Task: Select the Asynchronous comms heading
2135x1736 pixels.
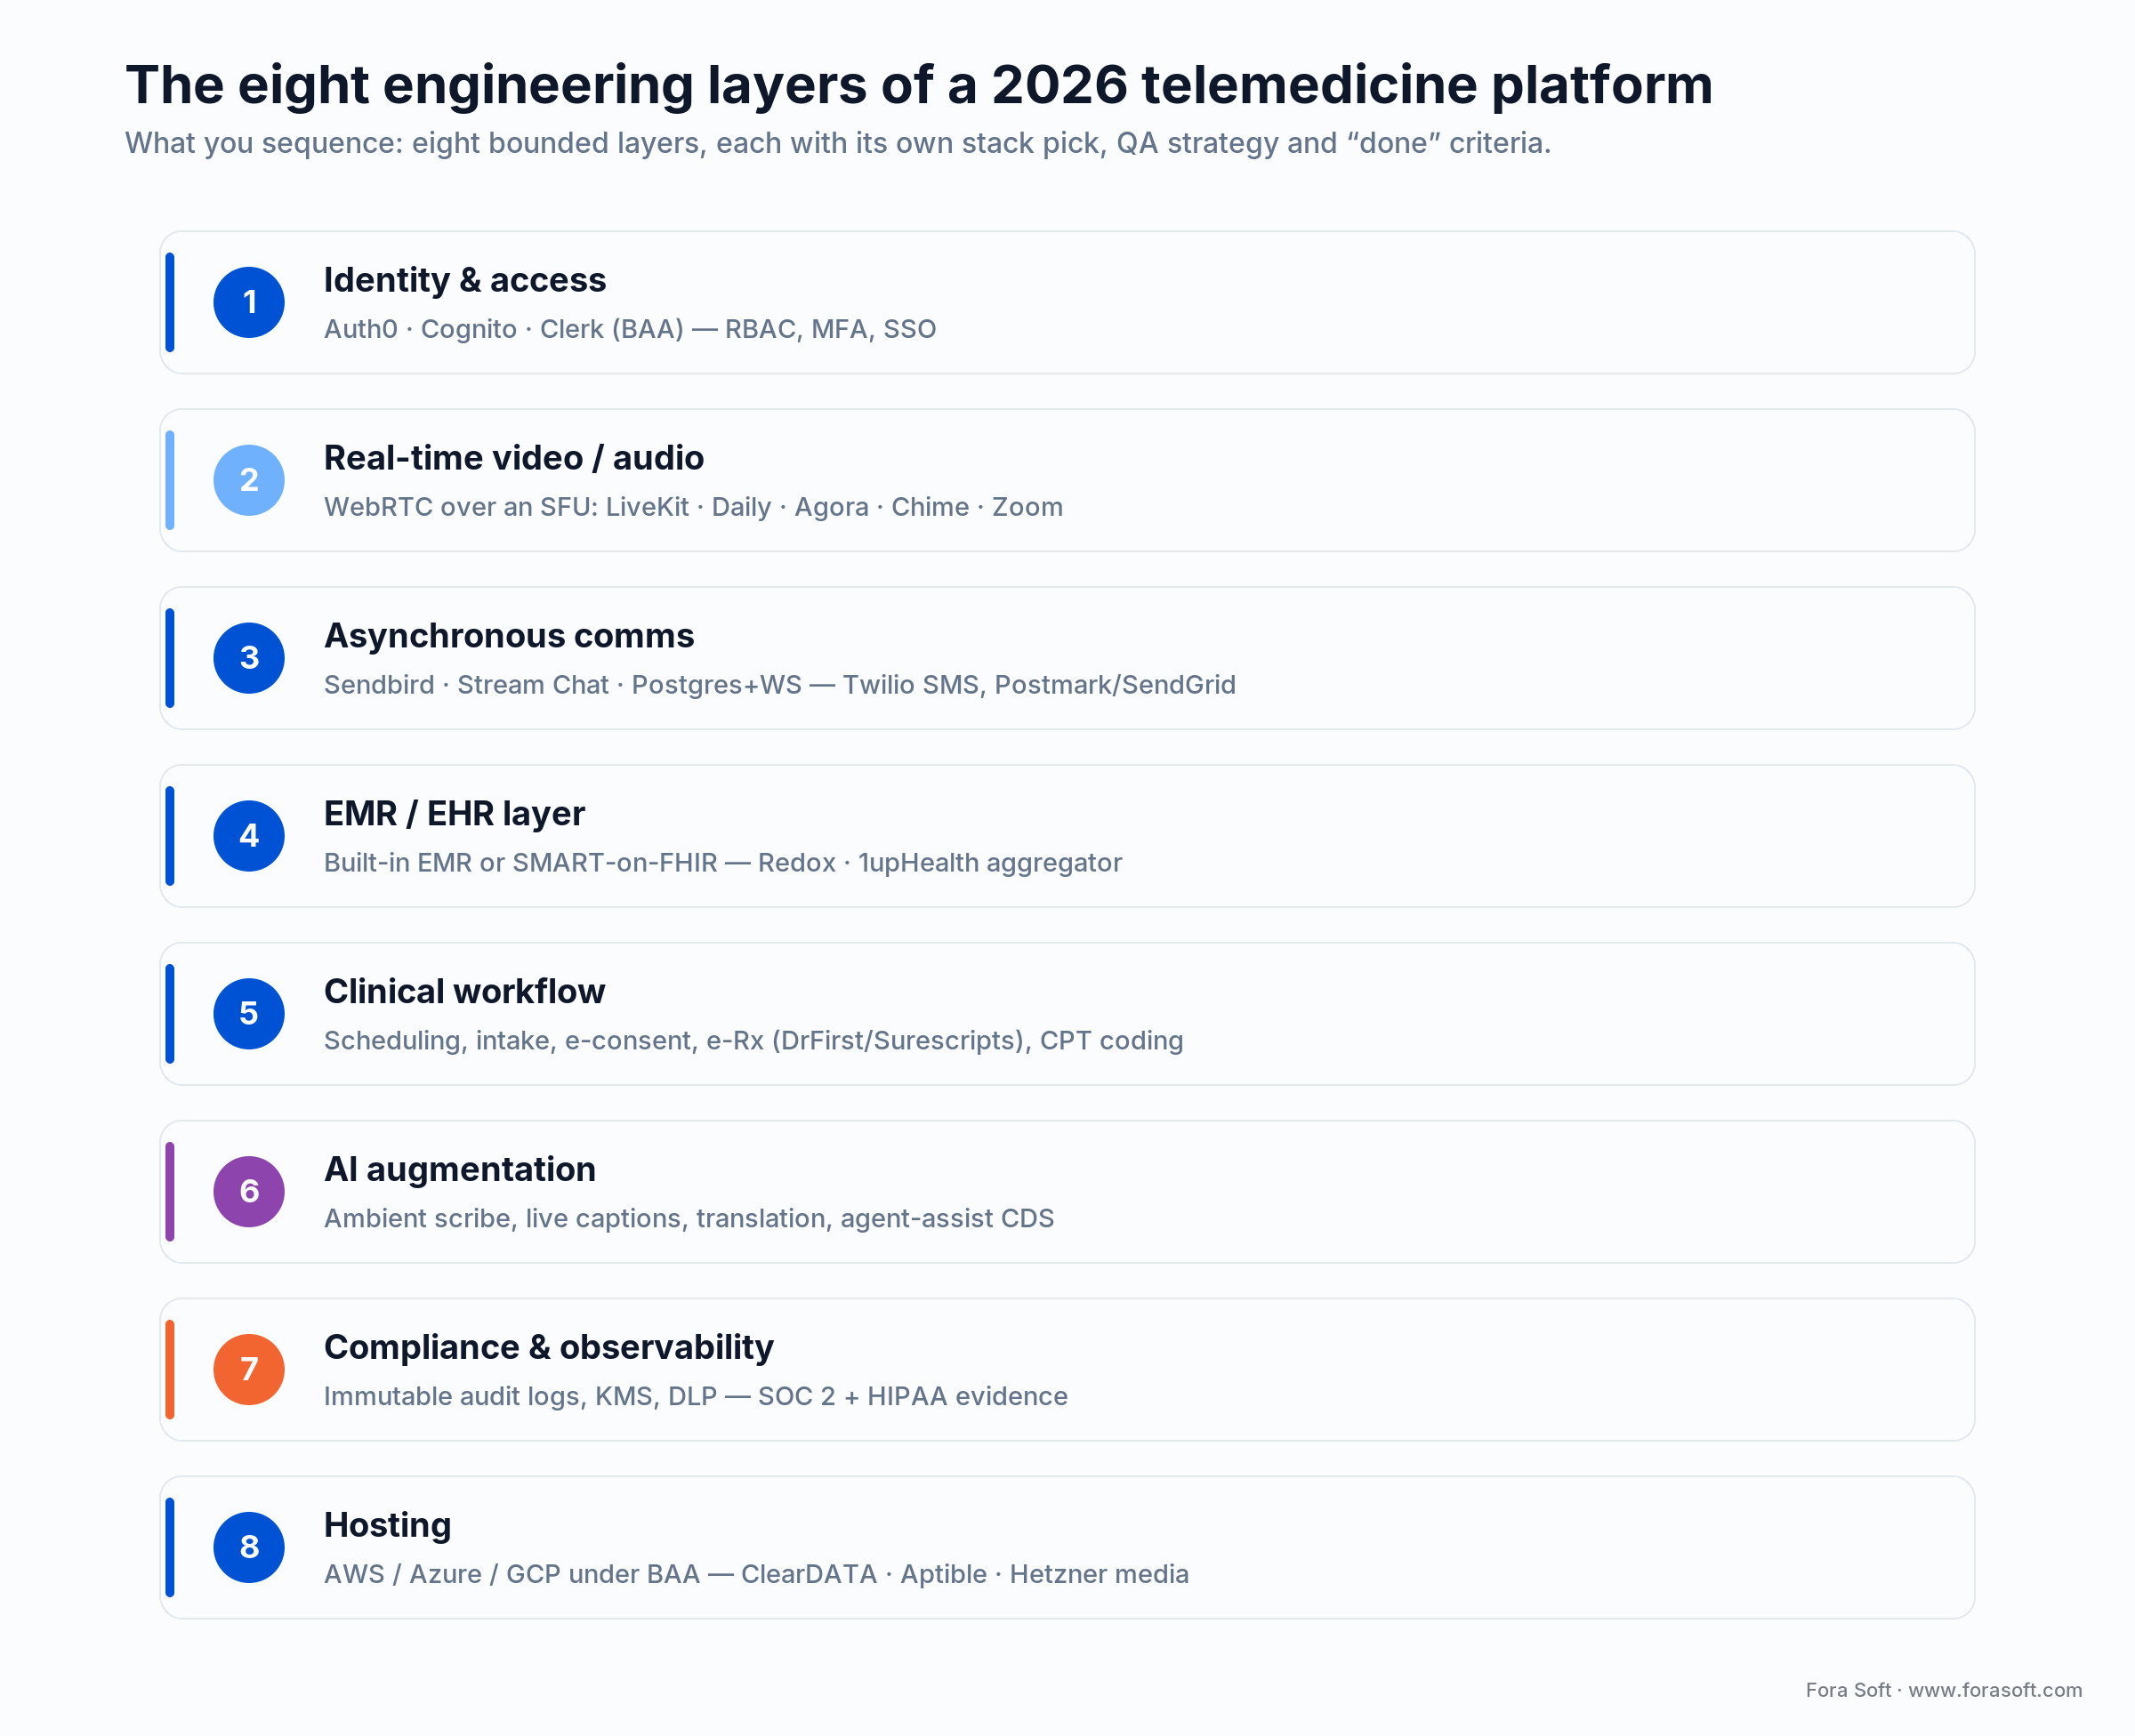Action: click(509, 636)
